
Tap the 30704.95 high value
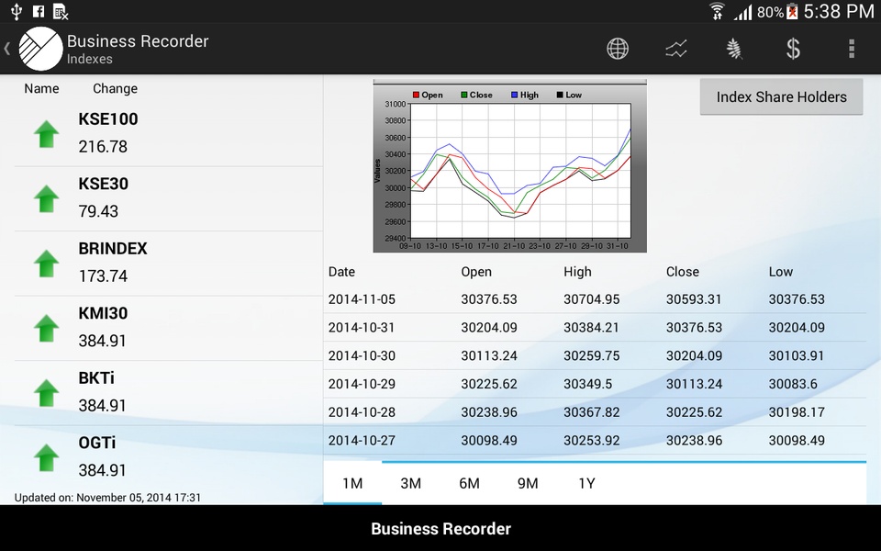click(592, 299)
